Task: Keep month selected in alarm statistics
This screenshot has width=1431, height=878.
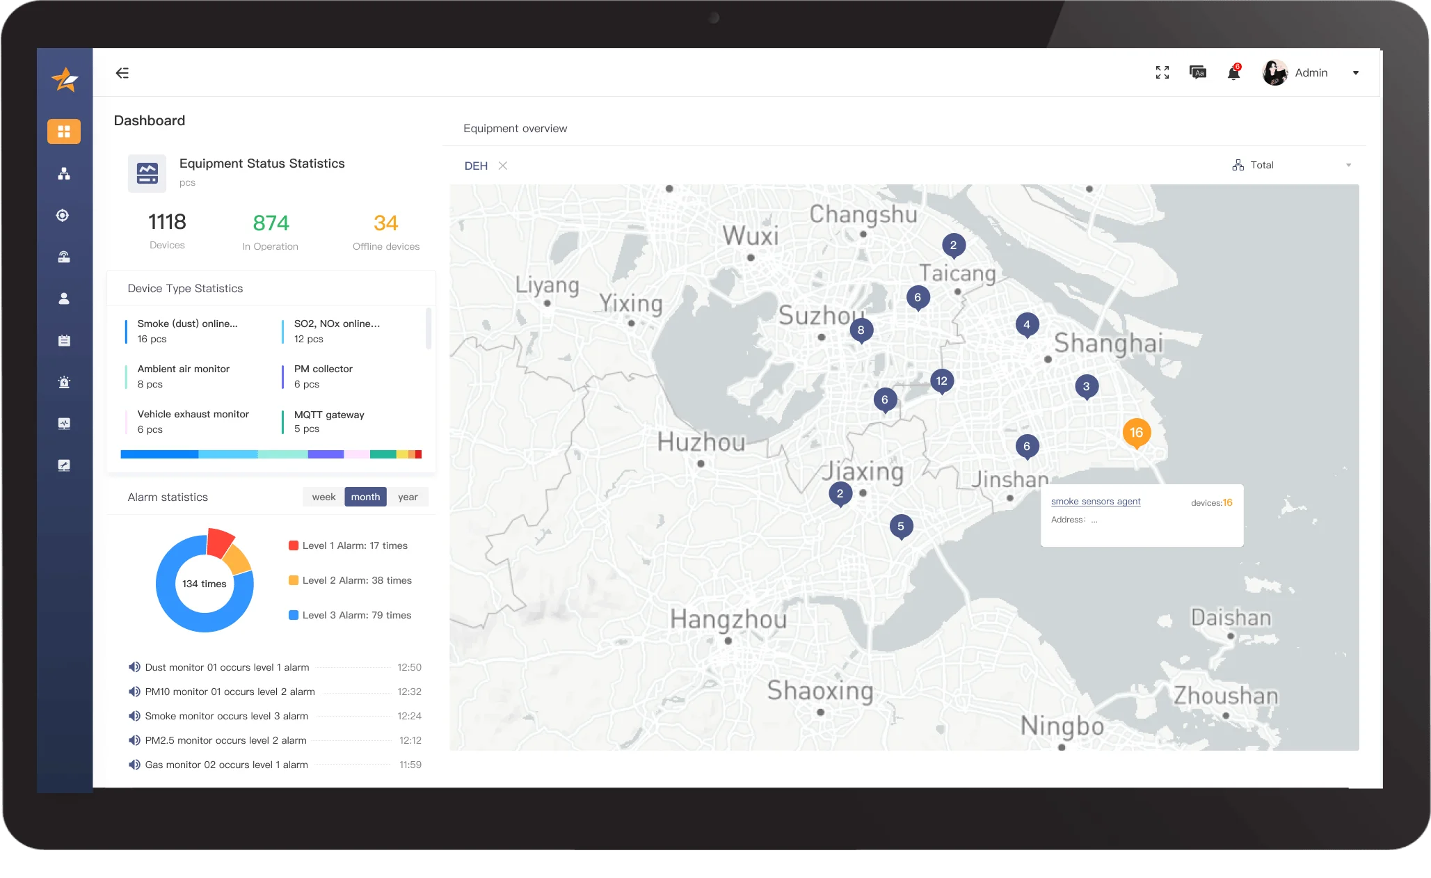Action: (x=365, y=497)
